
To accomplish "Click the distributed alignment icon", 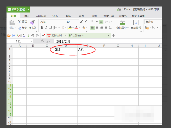I will 111,28.
